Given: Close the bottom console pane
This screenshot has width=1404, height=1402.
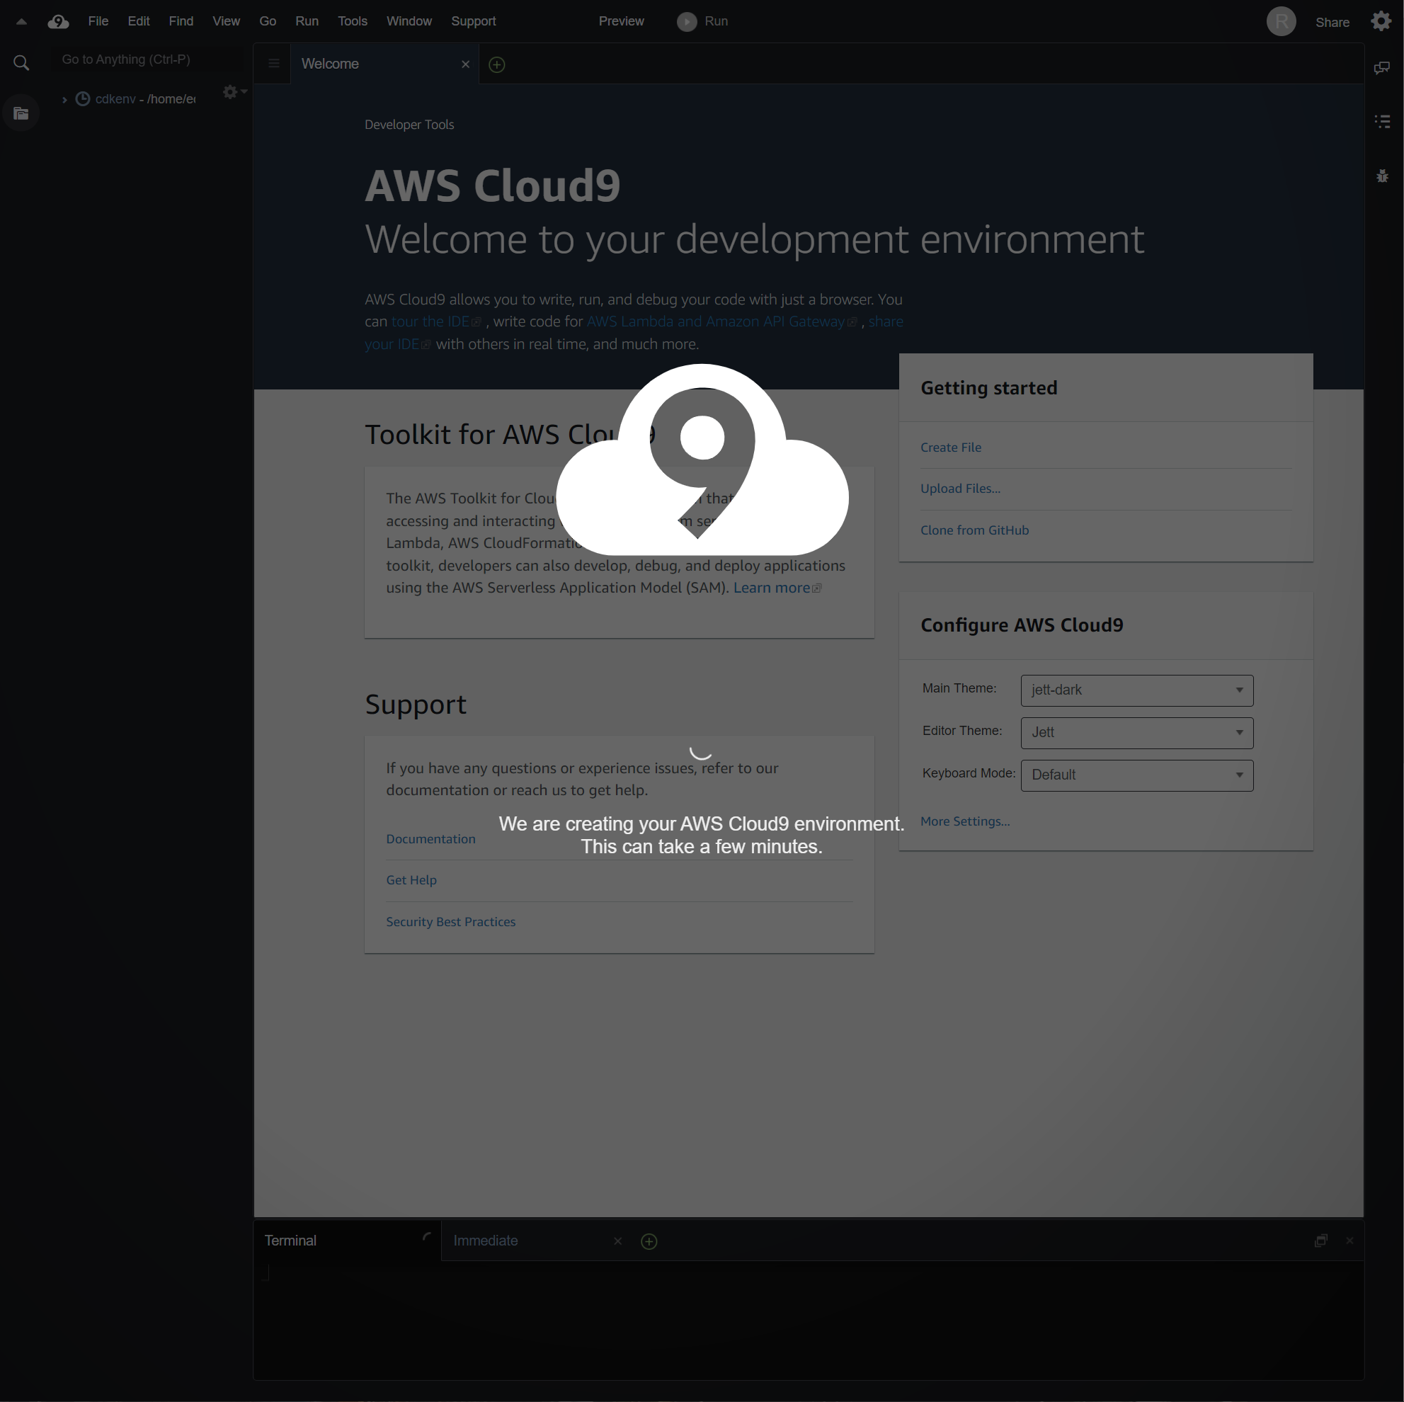Looking at the screenshot, I should point(1349,1241).
